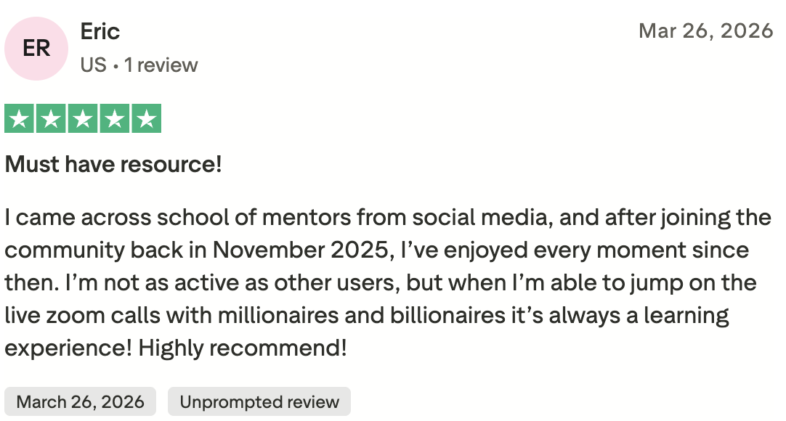This screenshot has height=421, width=786.
Task: Open the '1 review' count link
Action: 161,65
